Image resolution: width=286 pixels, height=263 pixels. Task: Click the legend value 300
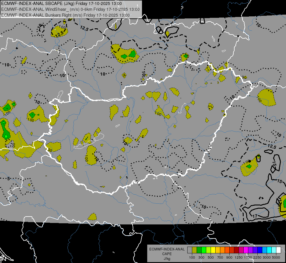pyautogui.click(x=201, y=257)
